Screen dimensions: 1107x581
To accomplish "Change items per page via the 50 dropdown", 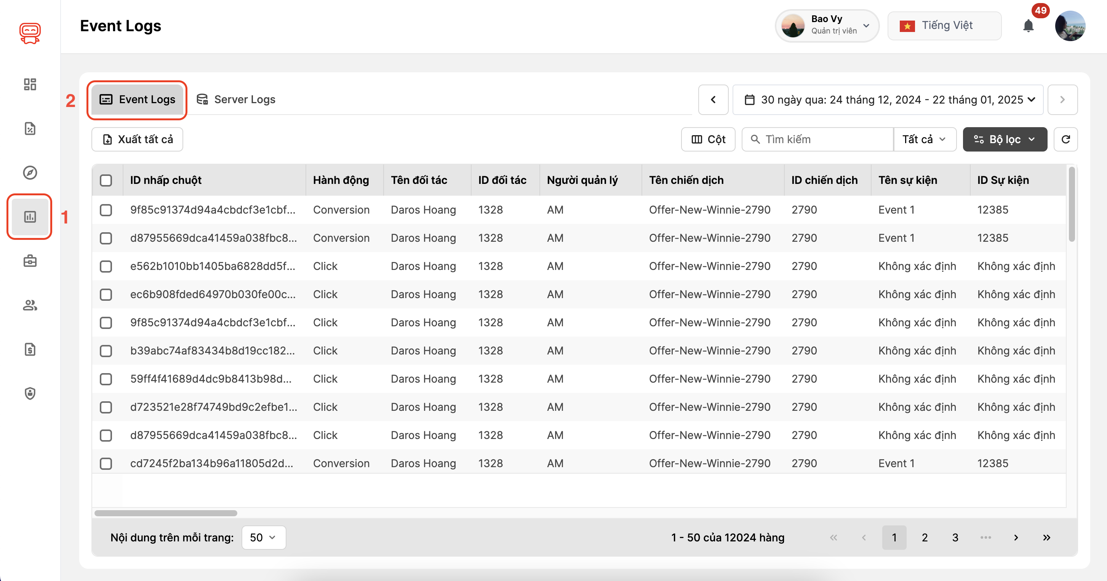I will [x=263, y=537].
